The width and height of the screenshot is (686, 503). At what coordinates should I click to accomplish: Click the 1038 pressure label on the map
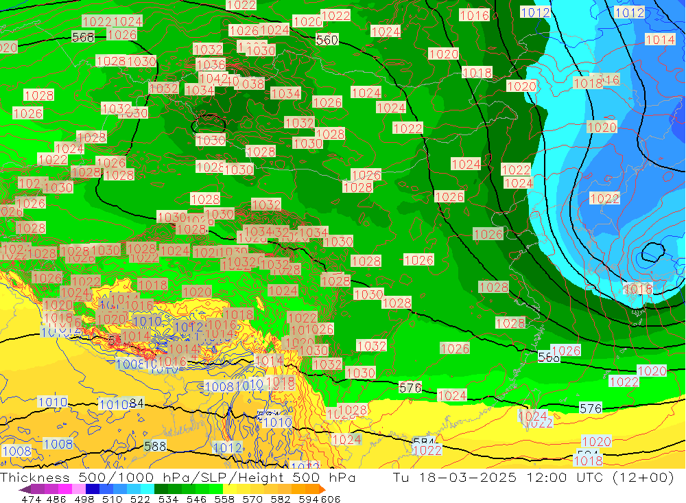pyautogui.click(x=250, y=83)
